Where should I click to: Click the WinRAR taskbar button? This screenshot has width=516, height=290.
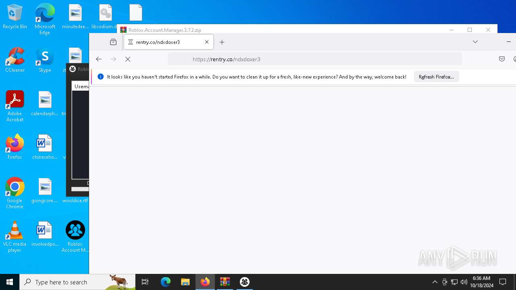click(225, 282)
